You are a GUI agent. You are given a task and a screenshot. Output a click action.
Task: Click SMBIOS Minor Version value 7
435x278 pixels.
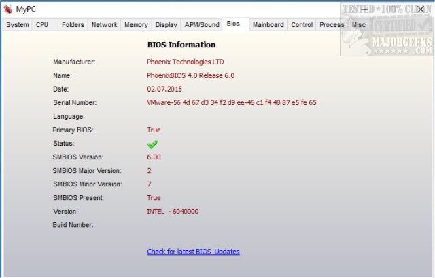[x=150, y=184]
